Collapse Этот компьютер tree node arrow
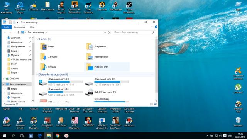The width and height of the screenshot is (247, 139). [x=3, y=84]
